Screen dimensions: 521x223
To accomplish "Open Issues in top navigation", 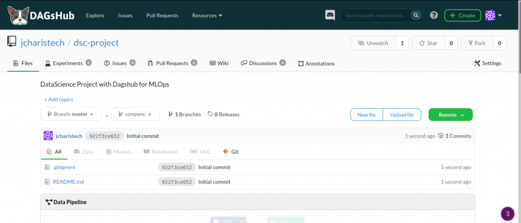I will coord(125,15).
